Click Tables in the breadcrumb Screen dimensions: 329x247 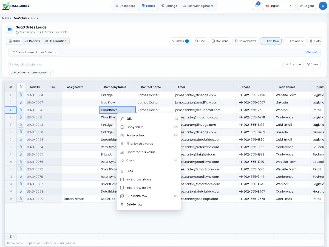point(6,18)
